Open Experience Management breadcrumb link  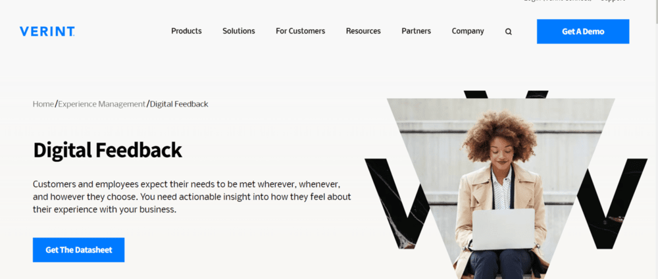click(101, 104)
